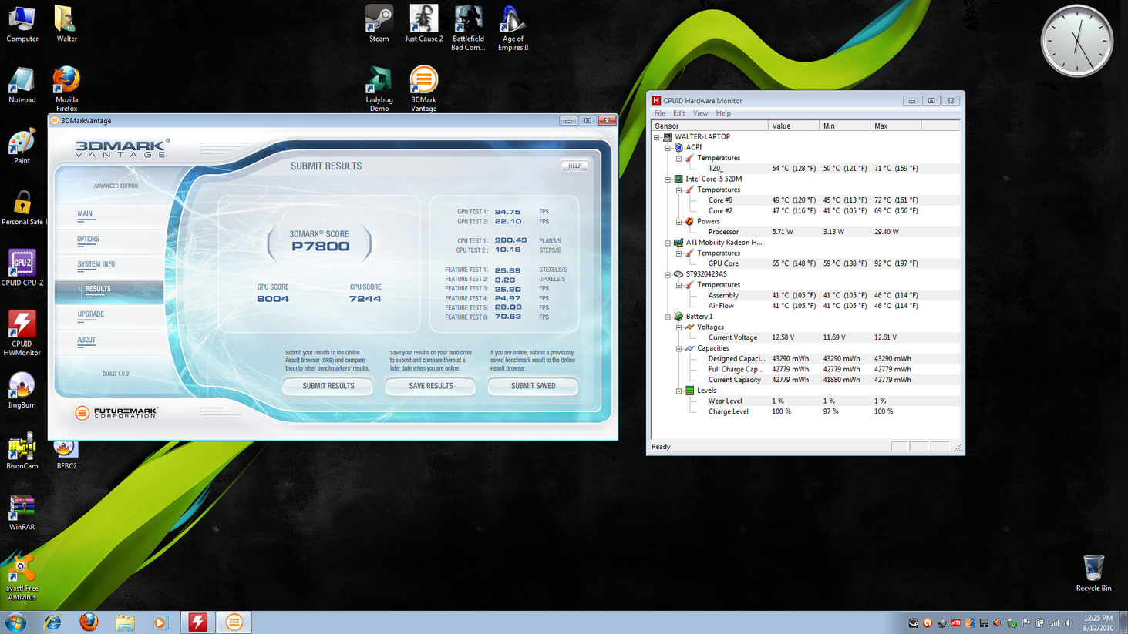Viewport: 1128px width, 634px height.
Task: Open the Steam desktop shortcut
Action: pos(379,22)
